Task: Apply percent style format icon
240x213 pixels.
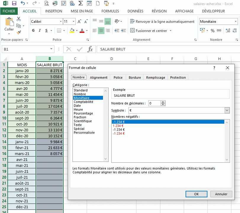Action: [x=212, y=30]
